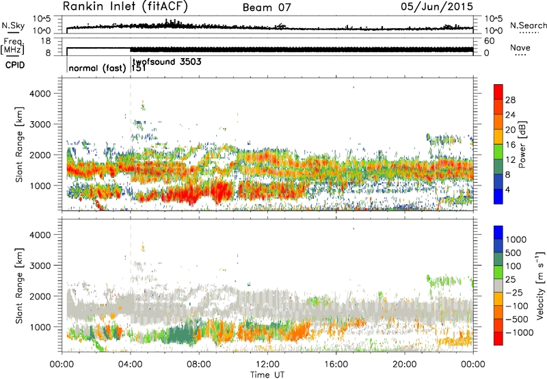Click the 'Velocity [m s-1]' colorbar title

[540, 285]
